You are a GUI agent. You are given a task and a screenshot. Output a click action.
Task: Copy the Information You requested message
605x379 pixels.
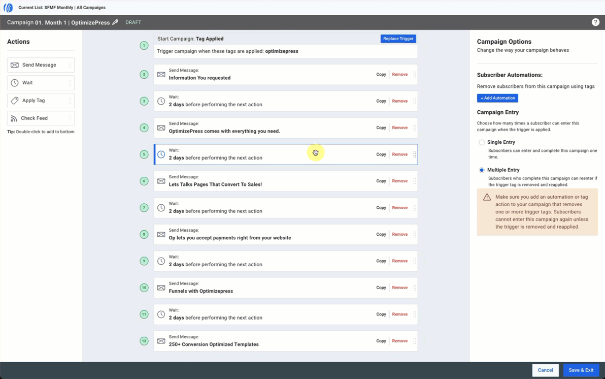tap(381, 74)
